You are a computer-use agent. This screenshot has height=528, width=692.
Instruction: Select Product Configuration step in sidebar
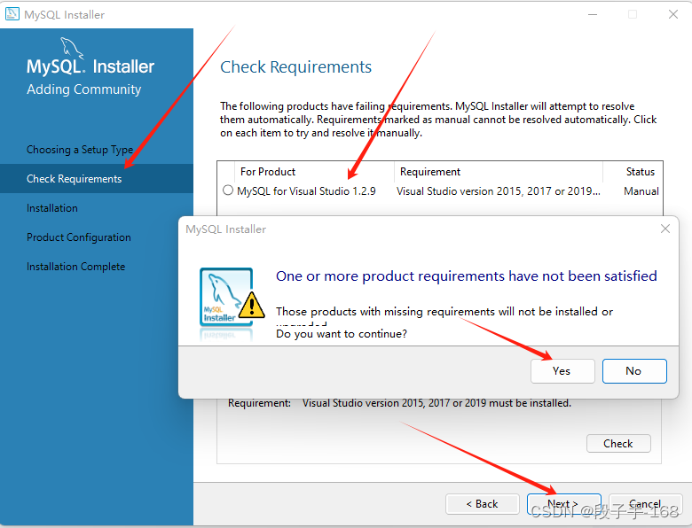coord(79,237)
